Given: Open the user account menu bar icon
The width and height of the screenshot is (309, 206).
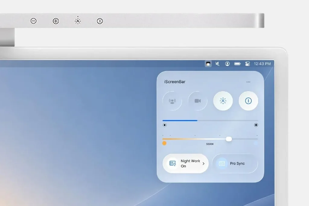Looking at the screenshot, I should tap(227, 64).
